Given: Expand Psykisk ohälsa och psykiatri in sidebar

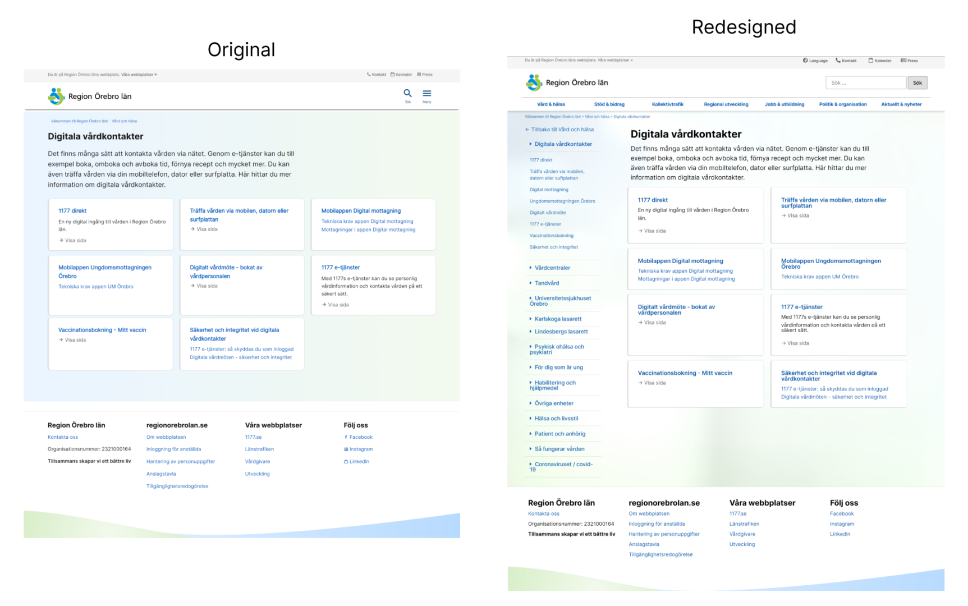Looking at the screenshot, I should point(530,347).
